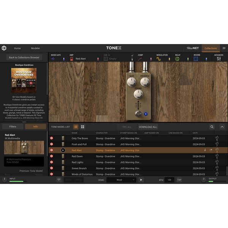228x228 pixels.
Task: Select the Noise Gate effect icon
Action: tap(53, 59)
